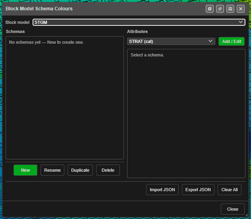Click the Import JSON button
This screenshot has height=219, width=251.
coord(162,190)
